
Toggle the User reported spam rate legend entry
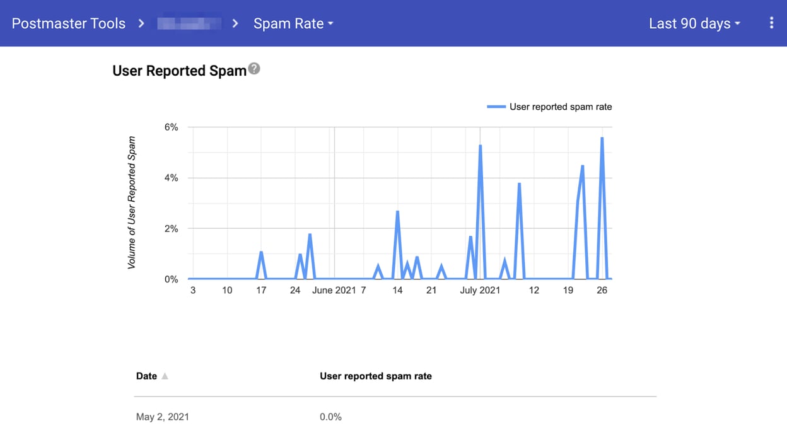560,107
